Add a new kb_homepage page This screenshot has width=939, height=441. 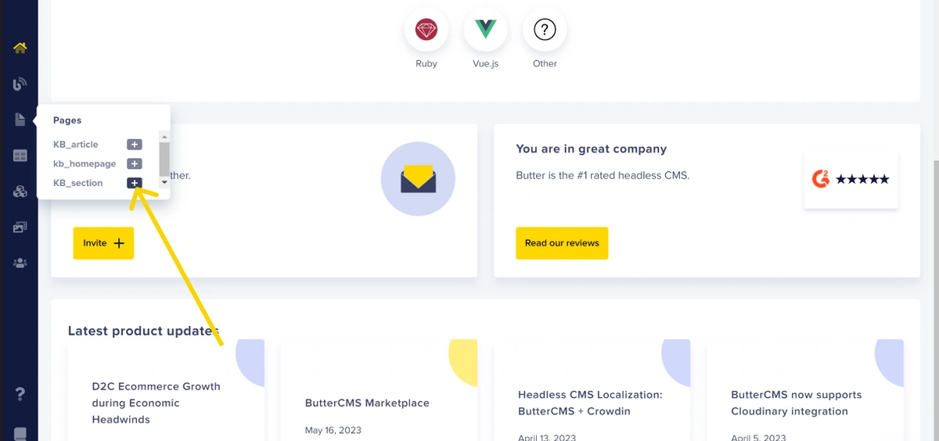pyautogui.click(x=135, y=163)
